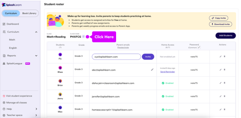
Task: Edit Rhea's parent email pencil
Action: click(x=152, y=70)
